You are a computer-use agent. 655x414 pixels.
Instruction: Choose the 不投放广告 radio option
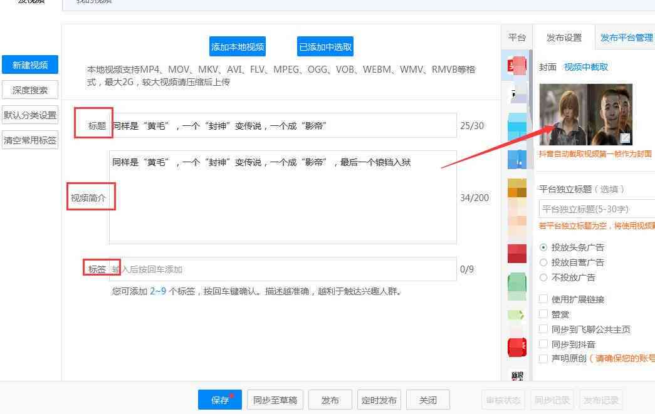point(543,277)
